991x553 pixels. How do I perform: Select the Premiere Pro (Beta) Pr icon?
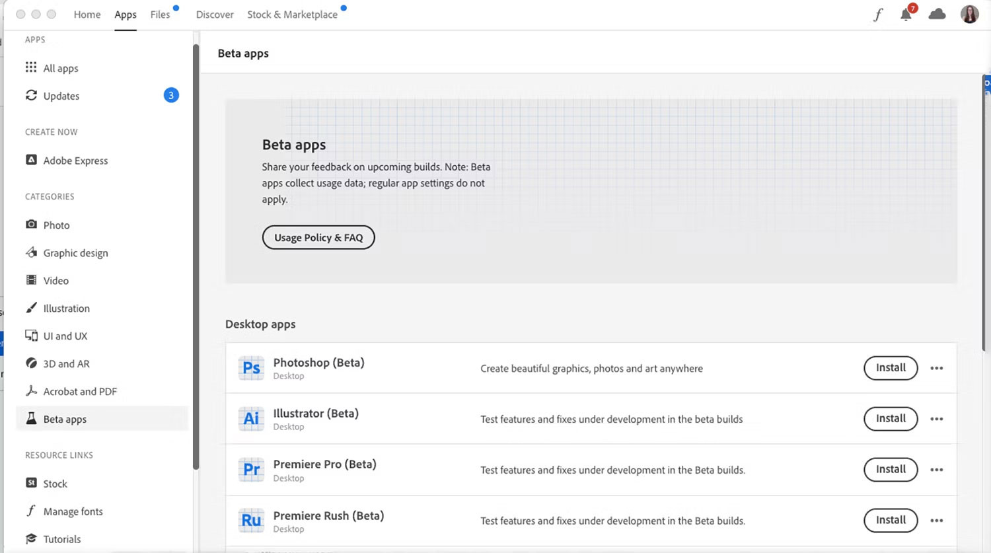(251, 470)
